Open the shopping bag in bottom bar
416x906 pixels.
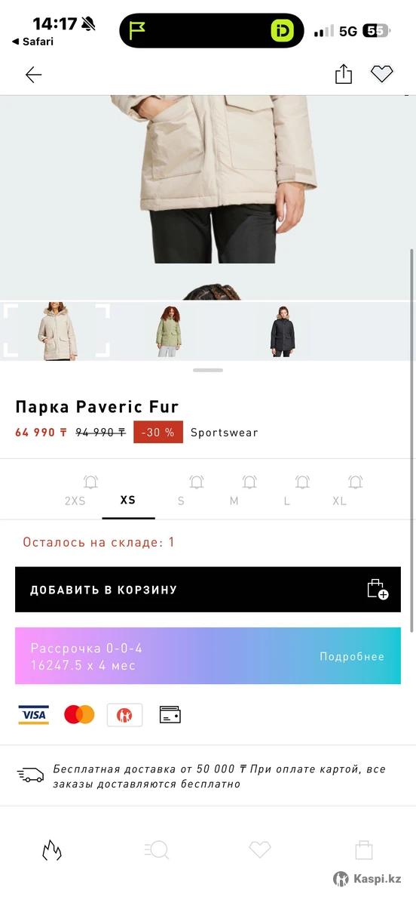coord(364,850)
